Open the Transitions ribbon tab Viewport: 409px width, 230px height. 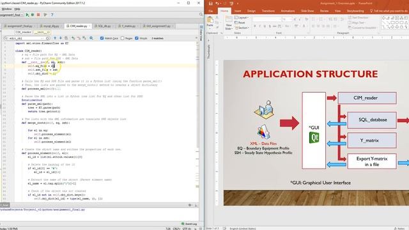point(268,11)
